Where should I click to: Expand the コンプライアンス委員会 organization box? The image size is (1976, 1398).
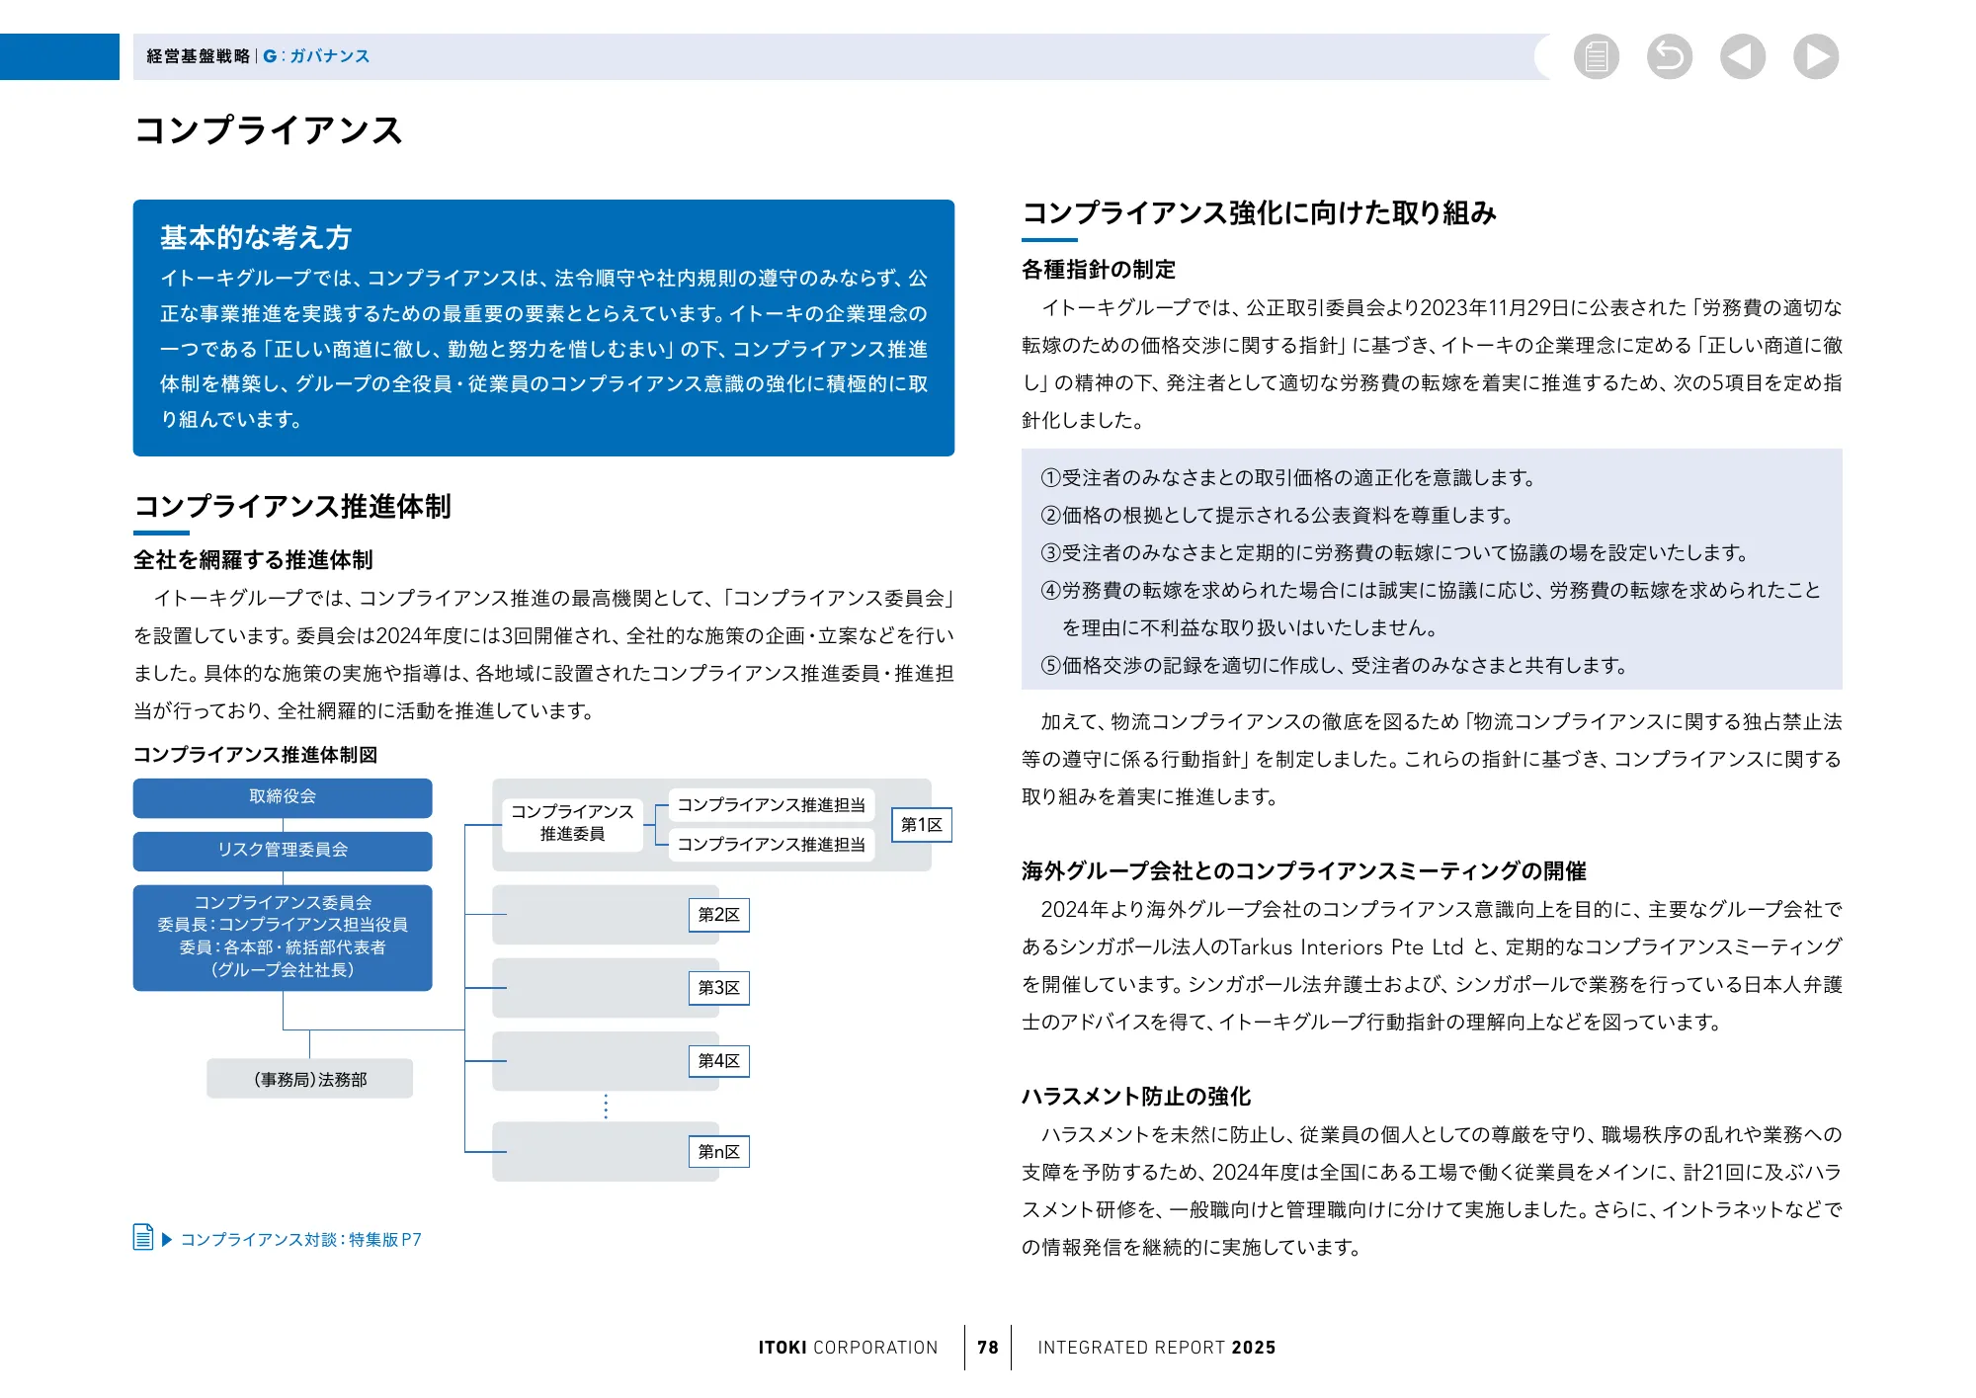pos(283,937)
